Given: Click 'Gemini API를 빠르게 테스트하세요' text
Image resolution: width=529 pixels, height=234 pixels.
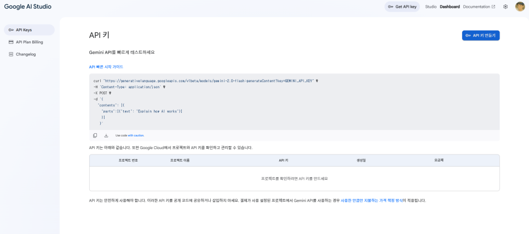Looking at the screenshot, I should pos(122,53).
